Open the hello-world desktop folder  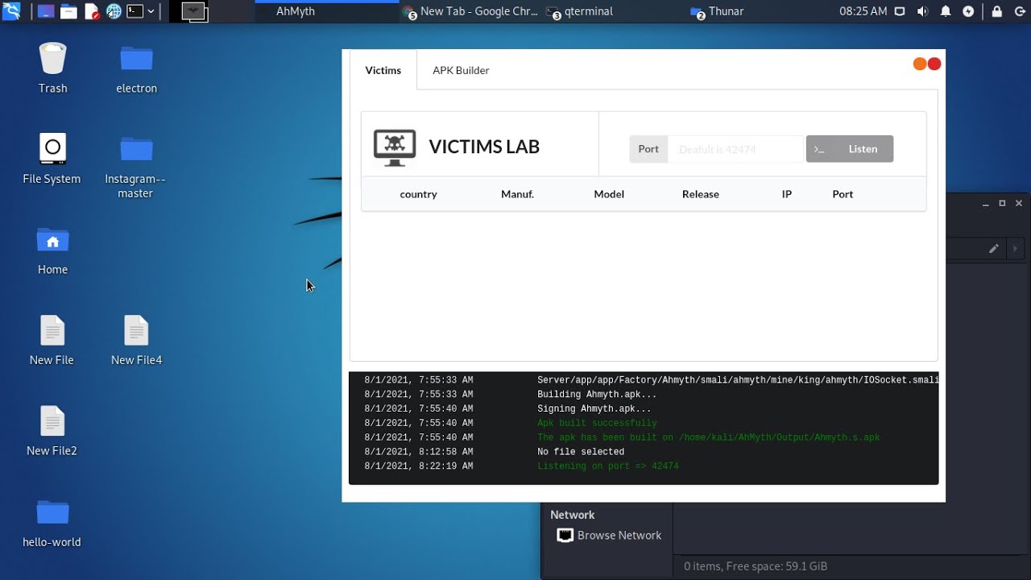(x=52, y=521)
